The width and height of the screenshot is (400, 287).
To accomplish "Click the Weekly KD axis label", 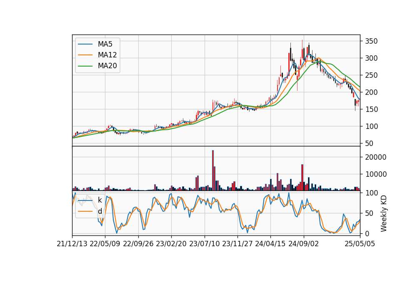I will click(384, 213).
